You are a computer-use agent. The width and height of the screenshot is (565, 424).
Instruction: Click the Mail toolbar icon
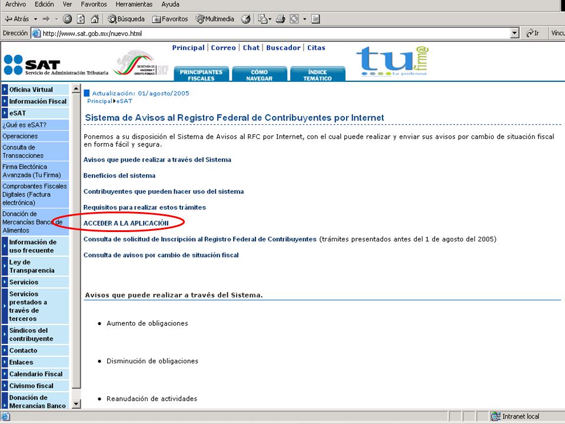coord(262,19)
